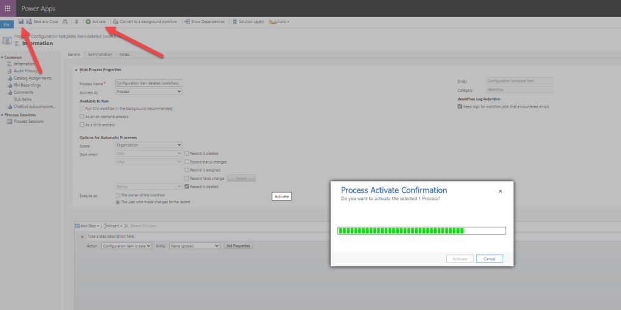
Task: Select The owner of the workflow radio
Action: click(x=117, y=195)
